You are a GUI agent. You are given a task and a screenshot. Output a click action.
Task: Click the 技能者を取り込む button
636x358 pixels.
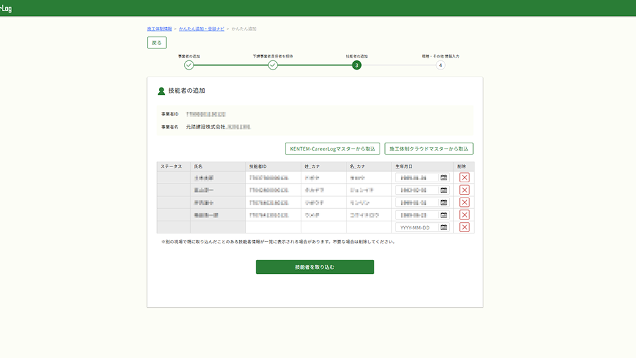[x=315, y=267]
